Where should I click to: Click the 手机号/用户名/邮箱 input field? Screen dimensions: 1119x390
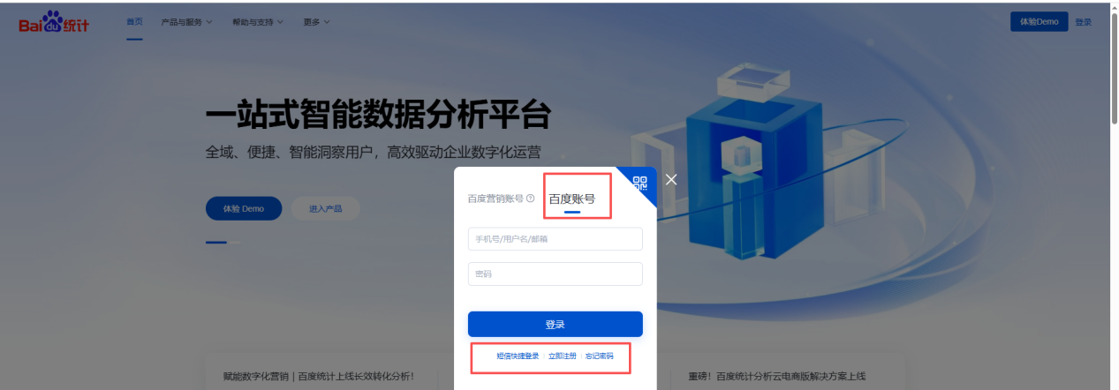click(x=555, y=239)
